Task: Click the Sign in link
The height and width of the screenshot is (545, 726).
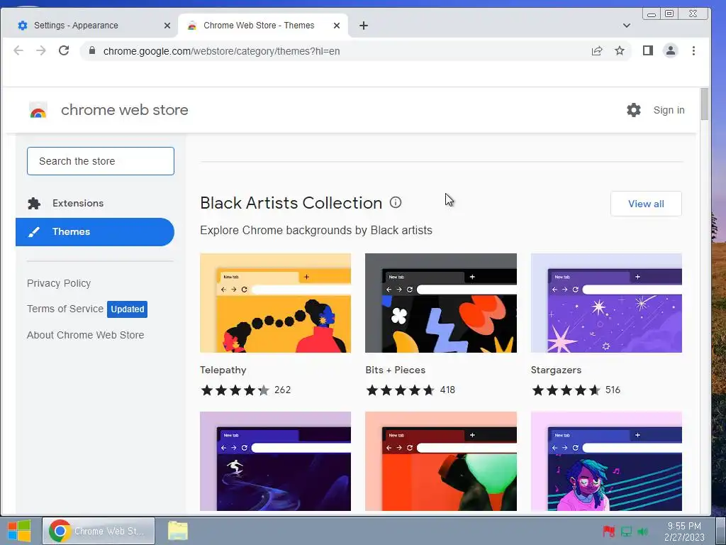Action: pyautogui.click(x=669, y=110)
